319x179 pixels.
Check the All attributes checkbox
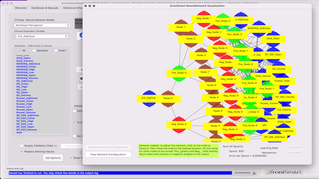(19, 51)
